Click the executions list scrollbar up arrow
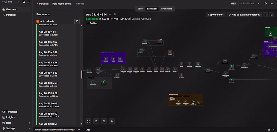The image size is (277, 132). click(x=81, y=26)
